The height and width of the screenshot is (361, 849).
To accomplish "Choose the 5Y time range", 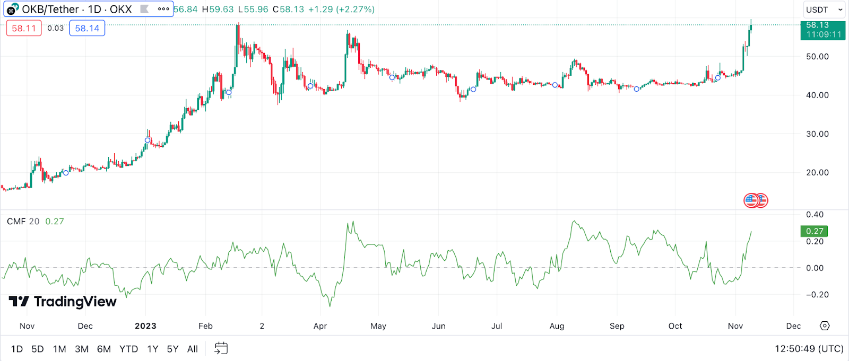I will 172,349.
